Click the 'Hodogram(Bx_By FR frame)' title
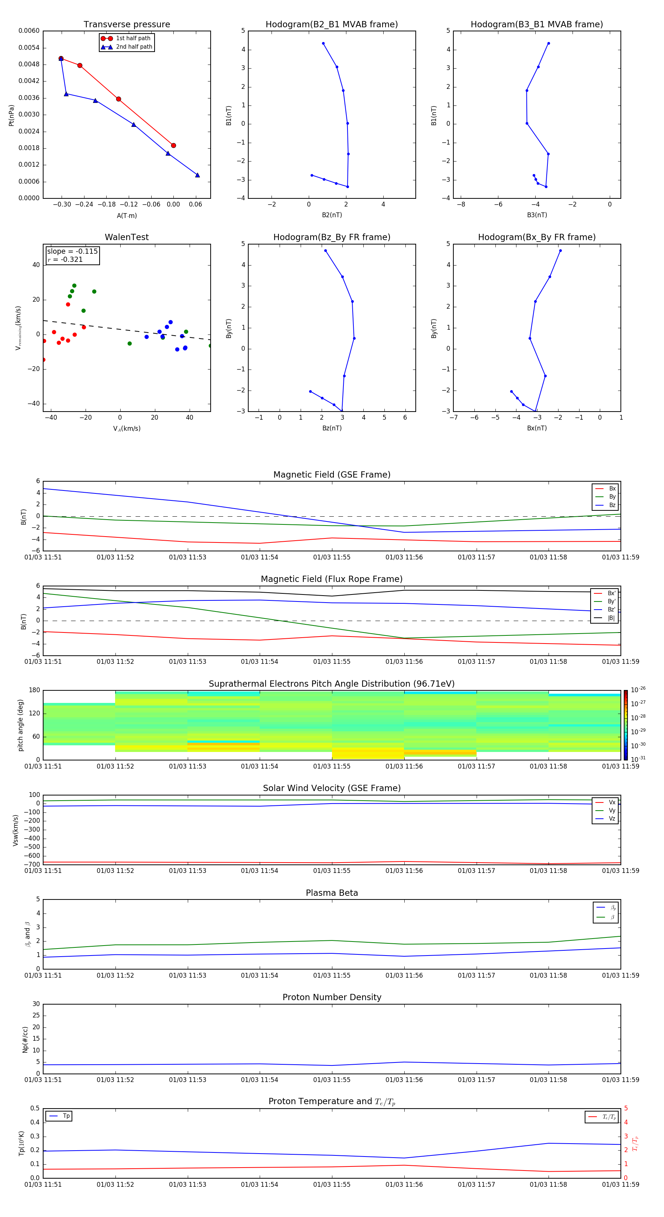The height and width of the screenshot is (1217, 664). pos(537,237)
